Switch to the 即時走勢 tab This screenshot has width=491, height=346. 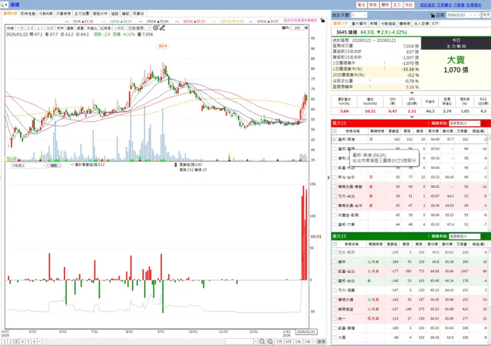tap(28, 14)
